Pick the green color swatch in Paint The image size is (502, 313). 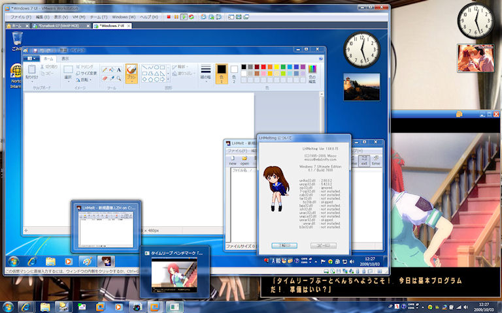click(x=283, y=67)
